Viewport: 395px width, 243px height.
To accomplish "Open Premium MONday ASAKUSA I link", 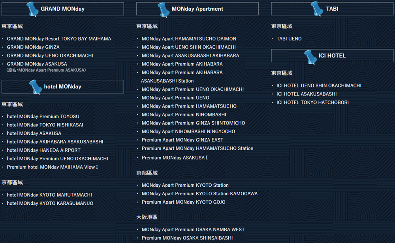I will pos(175,158).
